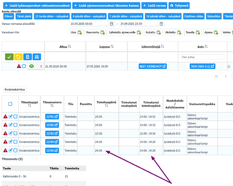The width and height of the screenshot is (233, 186).
Task: Click the warning triangle for order 22785
Action: [5, 150]
